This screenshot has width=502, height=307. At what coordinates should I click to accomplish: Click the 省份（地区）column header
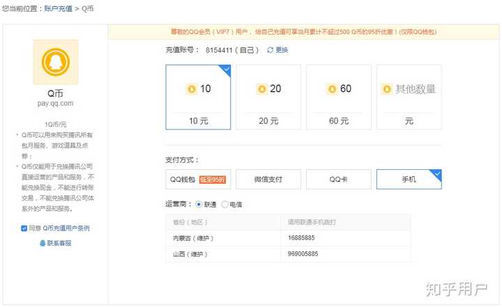coord(223,222)
